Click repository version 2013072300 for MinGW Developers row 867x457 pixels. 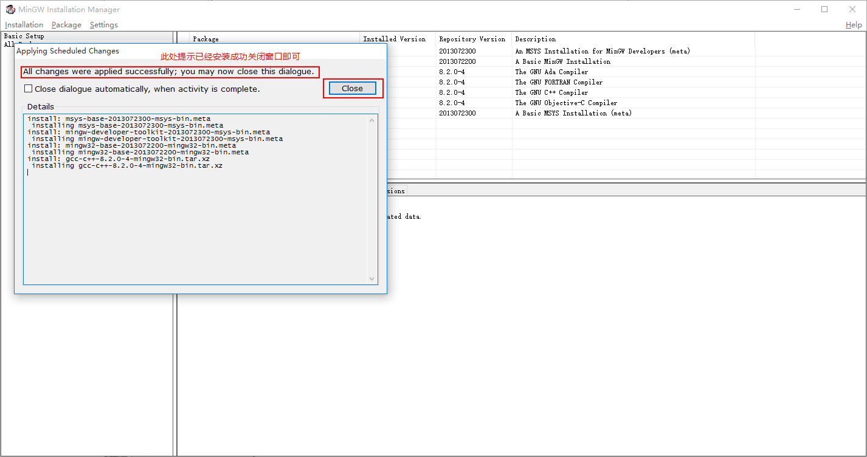[457, 51]
